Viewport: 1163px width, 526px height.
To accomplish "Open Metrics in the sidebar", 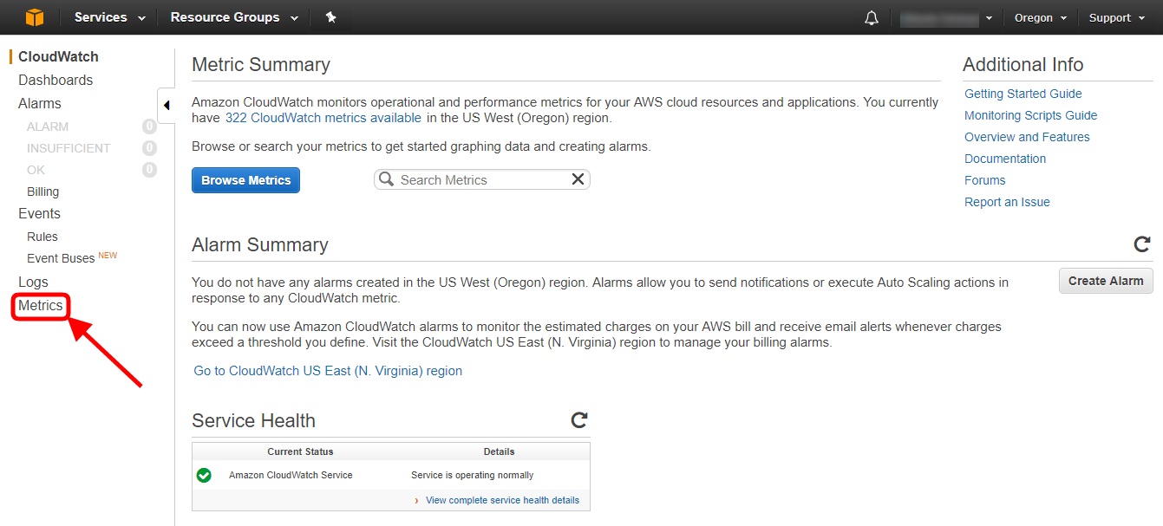I will tap(41, 306).
